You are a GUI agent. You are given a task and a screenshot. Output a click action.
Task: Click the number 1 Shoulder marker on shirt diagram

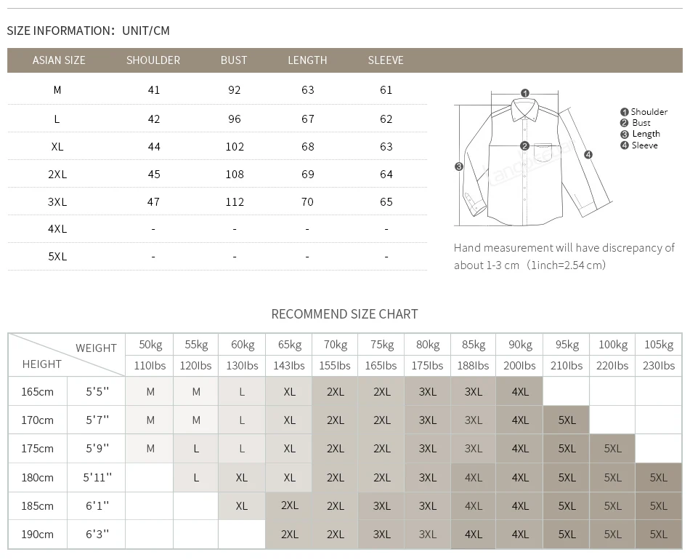524,93
